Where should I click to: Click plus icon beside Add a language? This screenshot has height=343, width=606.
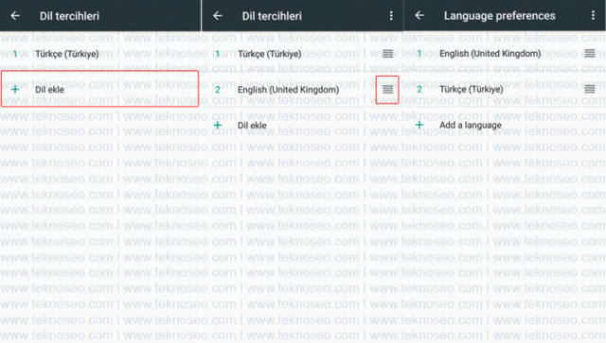(x=419, y=125)
